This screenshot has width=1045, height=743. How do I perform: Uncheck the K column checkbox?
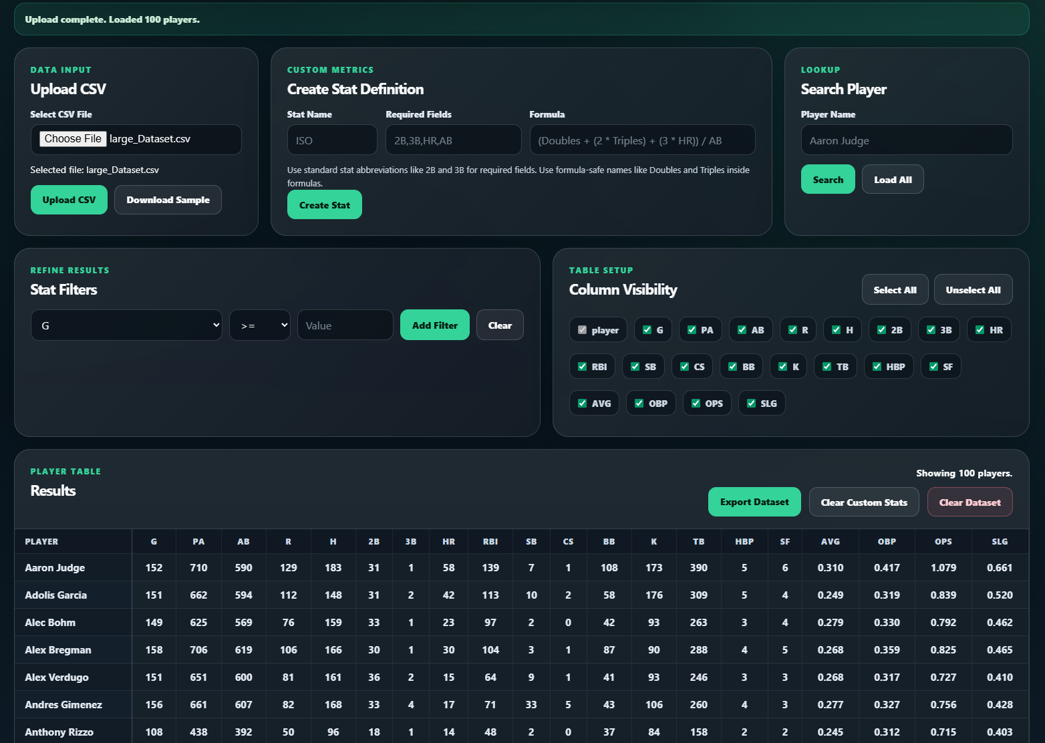pyautogui.click(x=782, y=366)
